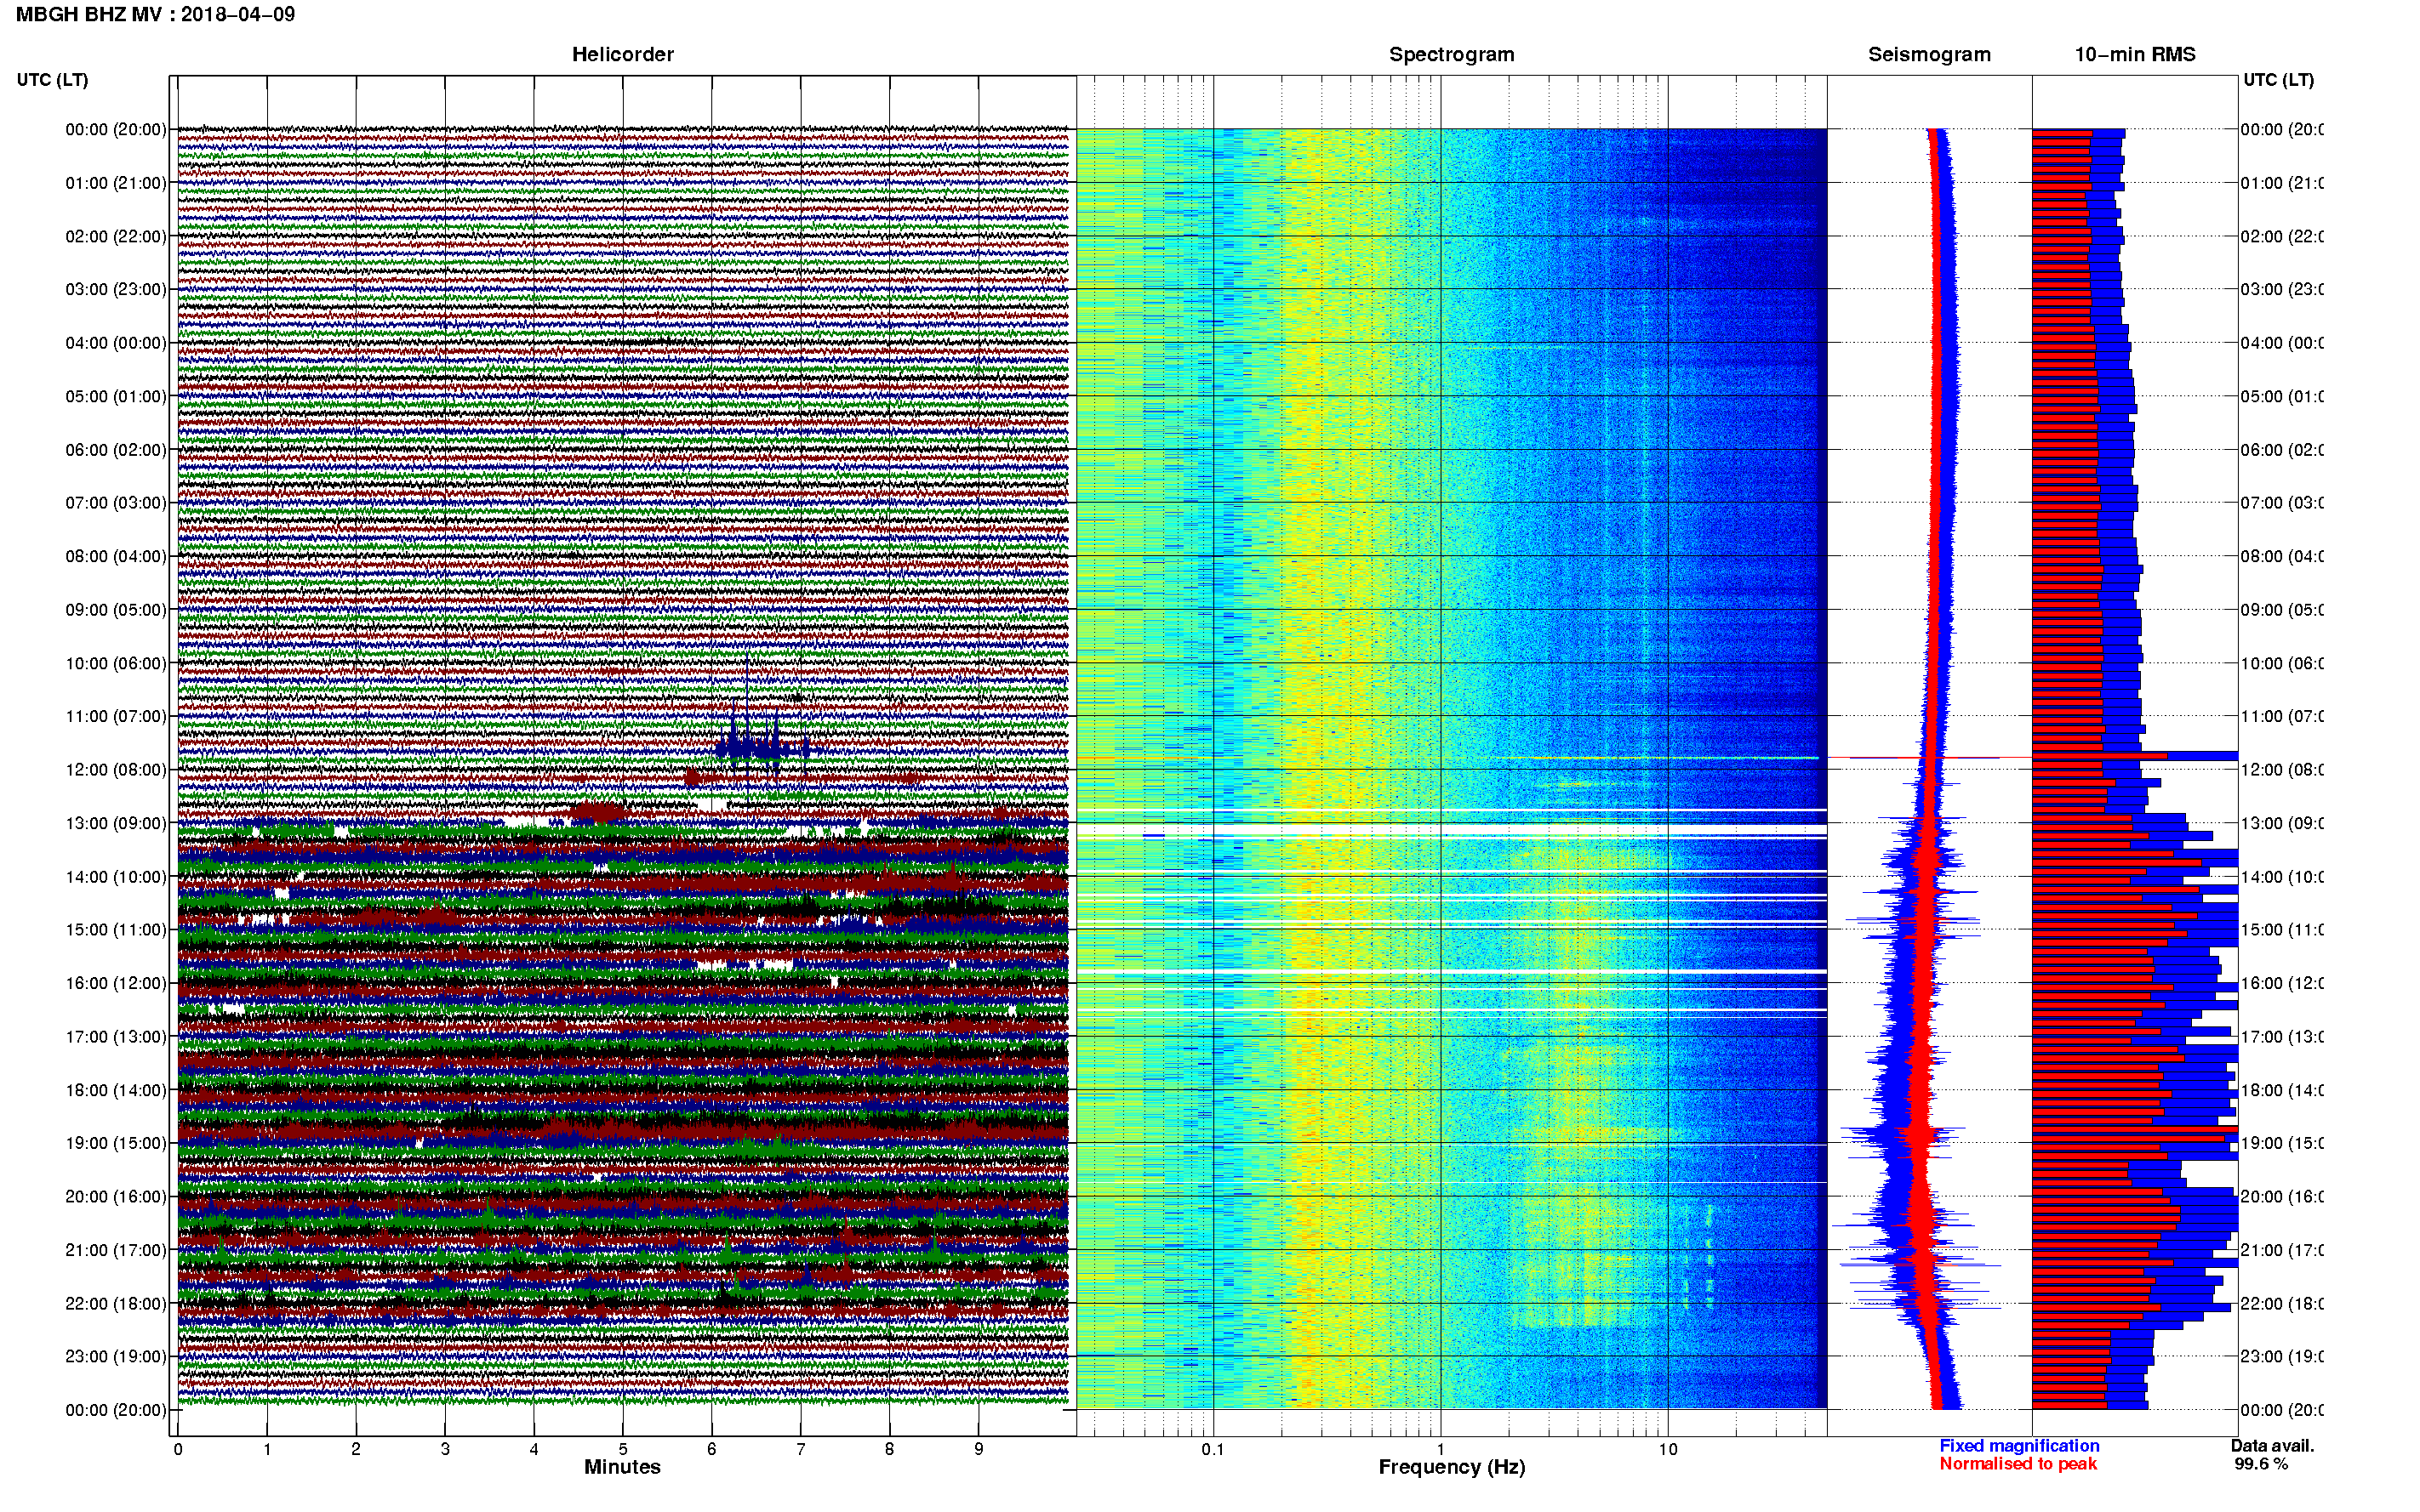This screenshot has height=1512, width=2420.
Task: Click the left time label "05:00 (01:00)"
Action: pyautogui.click(x=116, y=396)
